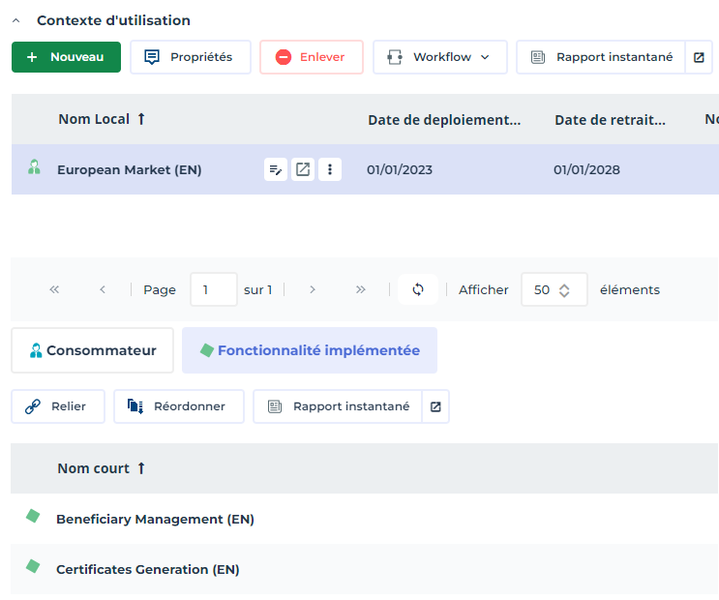Viewport: 719px width, 600px height.
Task: Switch to the Consommateur tab
Action: click(92, 350)
